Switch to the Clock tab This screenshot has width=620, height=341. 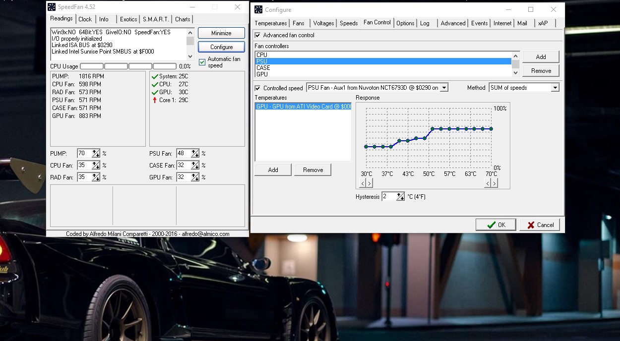point(85,19)
